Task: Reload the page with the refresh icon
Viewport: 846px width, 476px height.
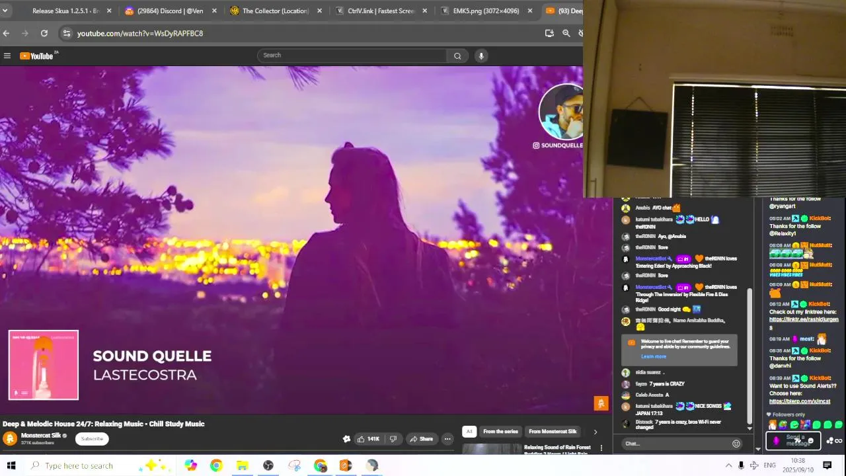Action: coord(44,33)
